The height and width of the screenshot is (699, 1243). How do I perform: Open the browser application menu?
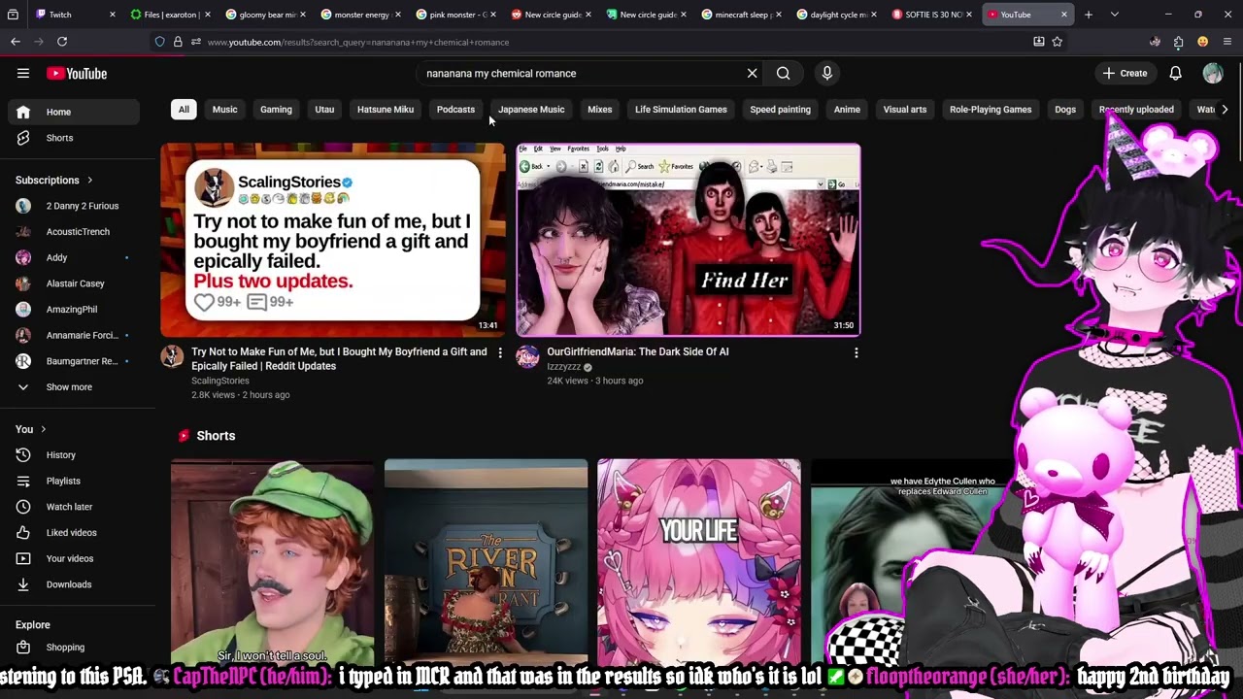pos(1227,42)
